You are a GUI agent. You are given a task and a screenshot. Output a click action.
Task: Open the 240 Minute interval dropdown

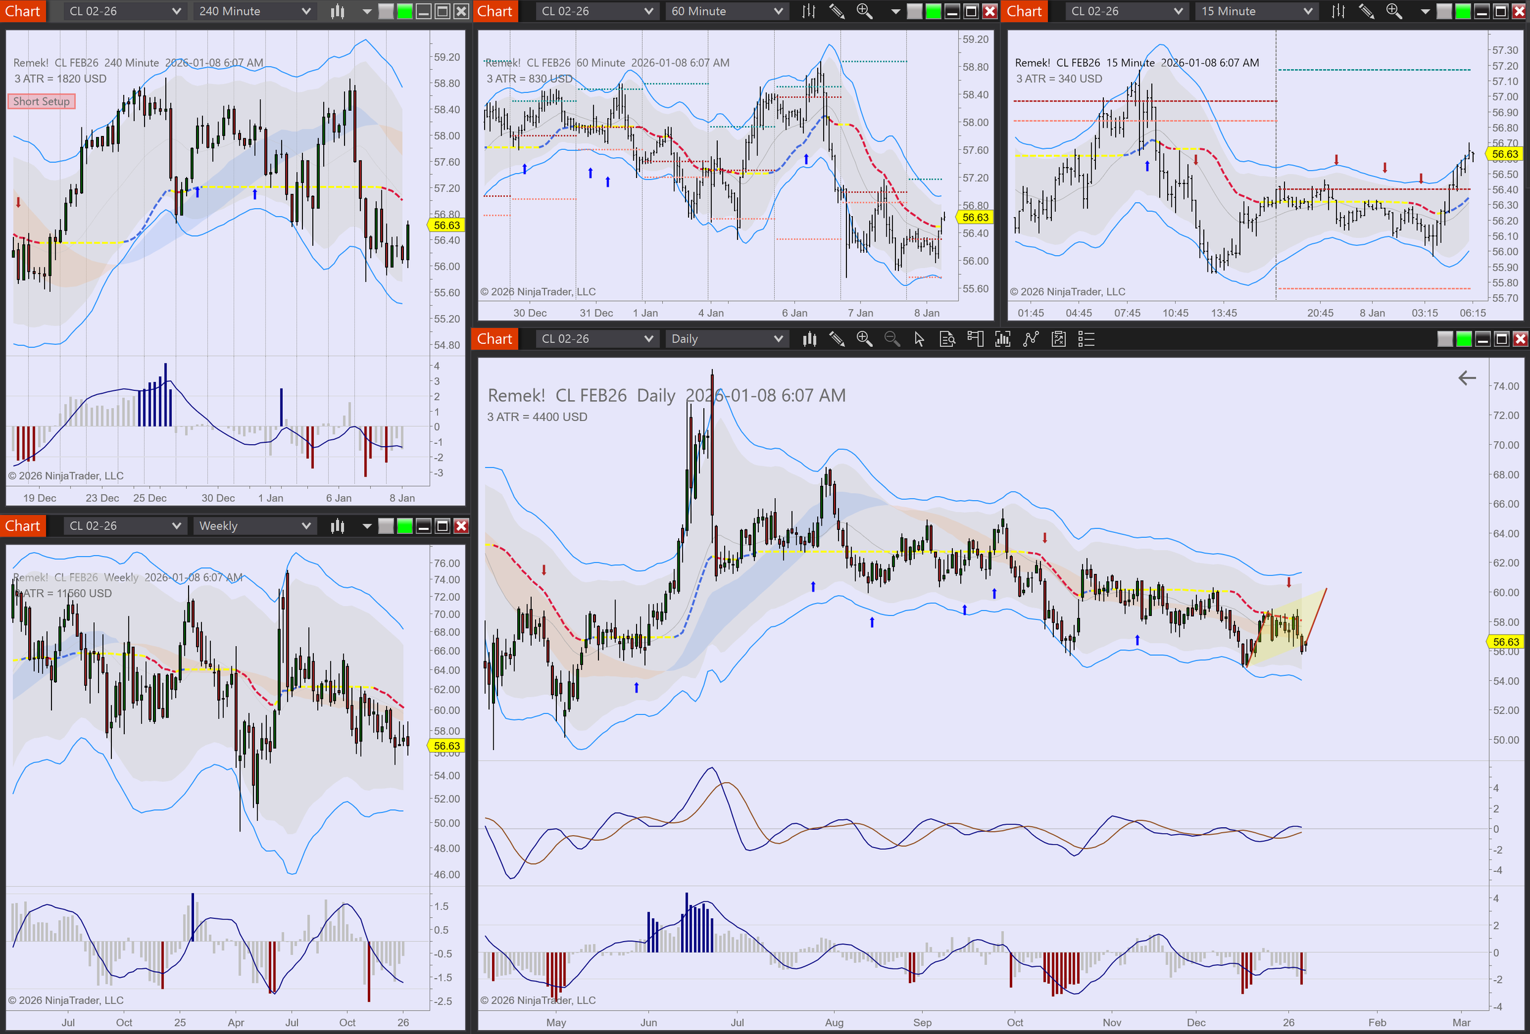(253, 11)
